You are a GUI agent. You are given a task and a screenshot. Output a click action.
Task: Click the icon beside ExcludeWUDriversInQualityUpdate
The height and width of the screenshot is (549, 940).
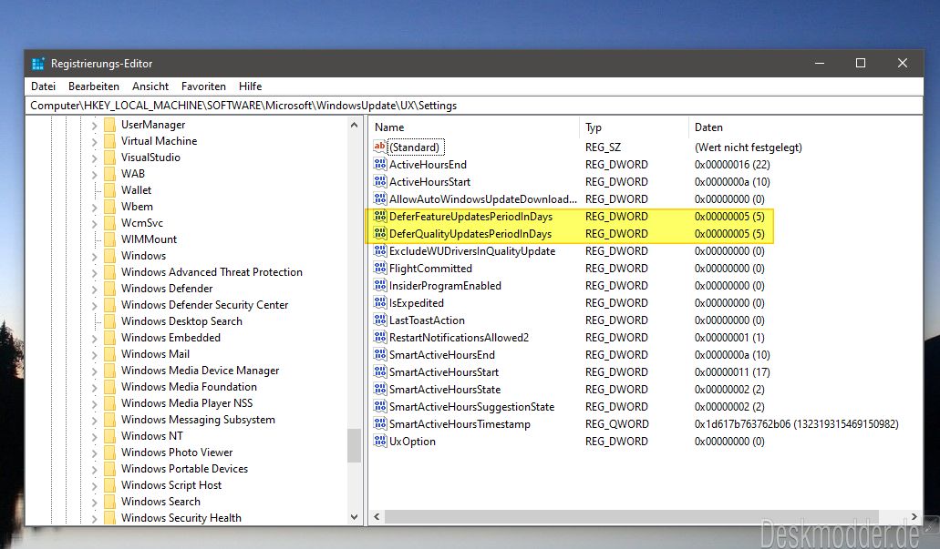click(x=380, y=251)
